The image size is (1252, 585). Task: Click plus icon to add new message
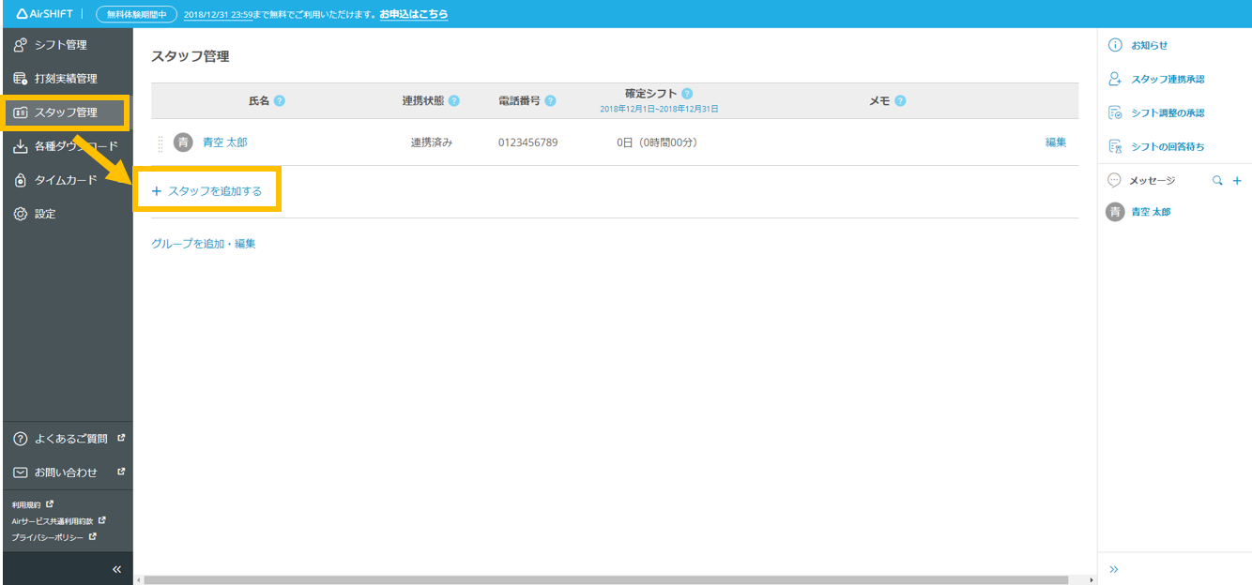pyautogui.click(x=1237, y=181)
